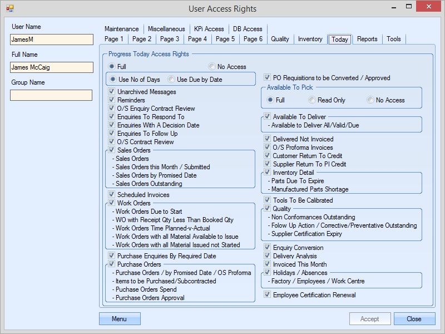This screenshot has height=334, width=445.
Task: Open the KPi Access tab
Action: coord(209,29)
